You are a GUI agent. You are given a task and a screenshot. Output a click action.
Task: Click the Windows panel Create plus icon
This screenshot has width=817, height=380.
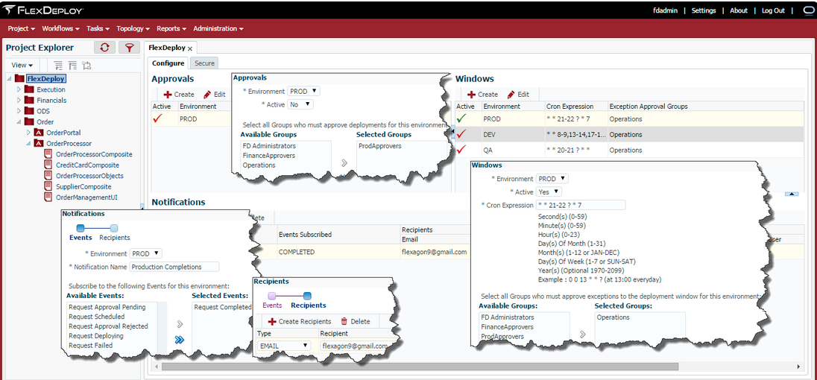(x=471, y=95)
